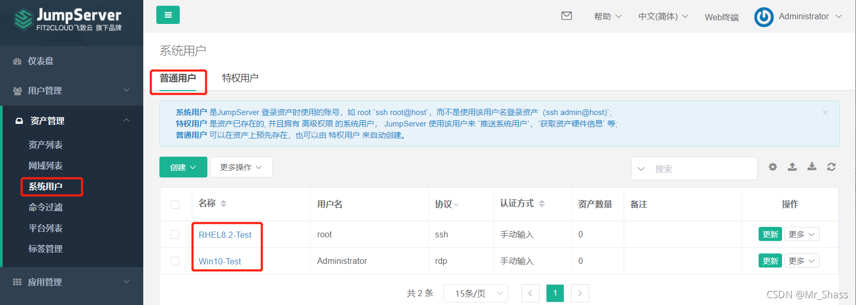Viewport: 856px width, 305px height.
Task: Click the export download icon
Action: point(812,167)
